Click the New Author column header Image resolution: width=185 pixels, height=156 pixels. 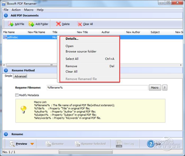click(137, 32)
